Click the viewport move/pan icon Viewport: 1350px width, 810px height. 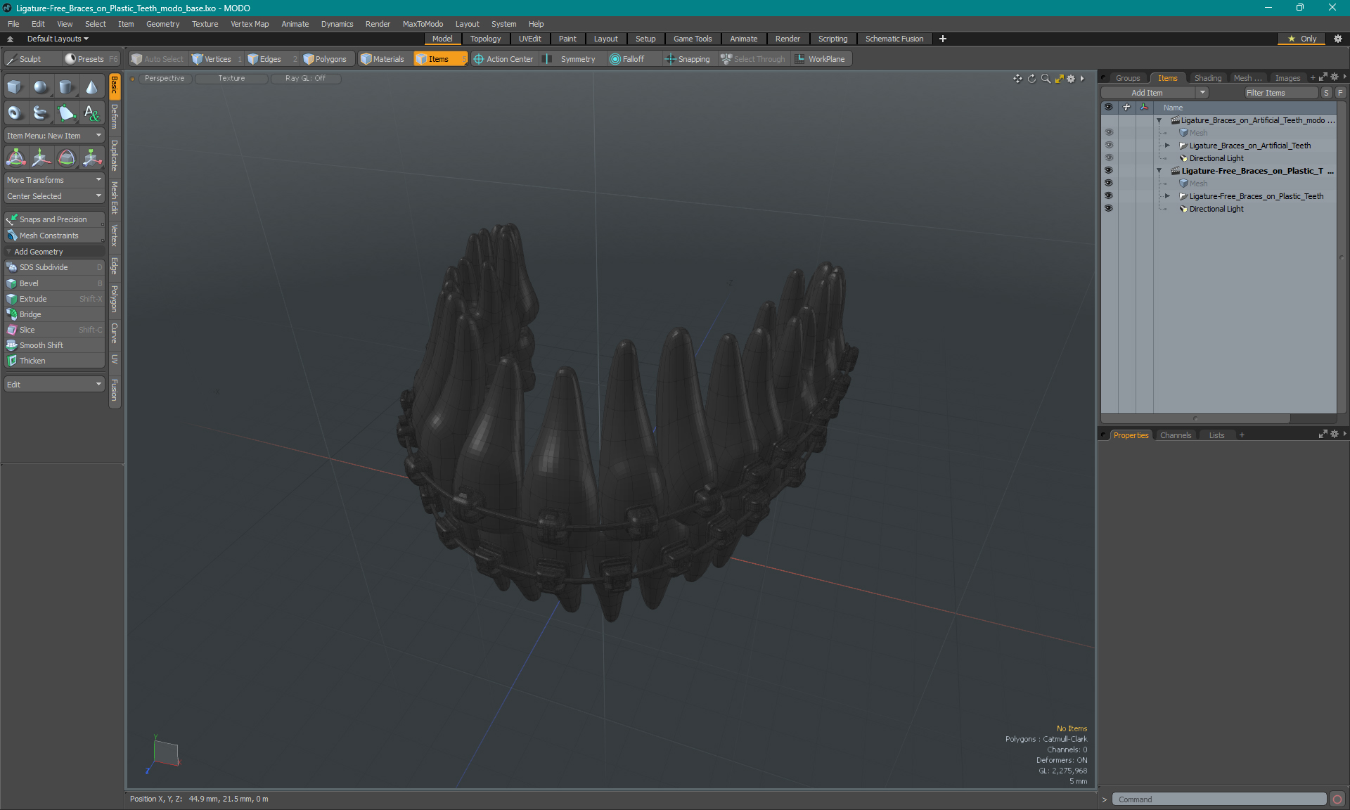1017,79
